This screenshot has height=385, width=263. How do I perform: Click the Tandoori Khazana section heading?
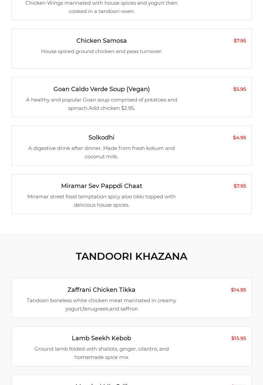click(x=131, y=256)
